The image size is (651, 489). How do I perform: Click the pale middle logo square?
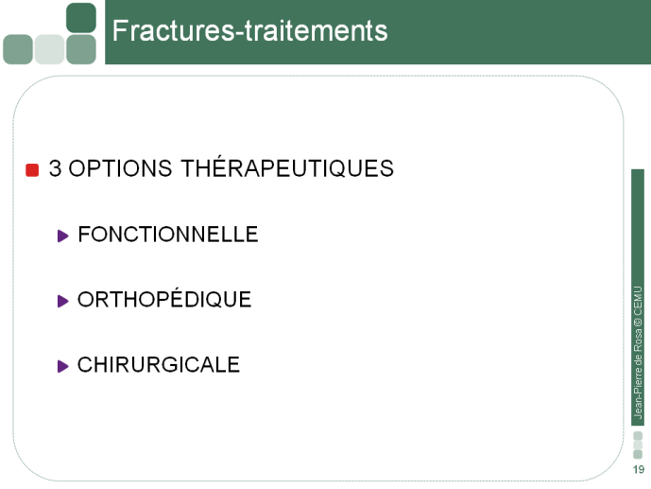tap(49, 49)
